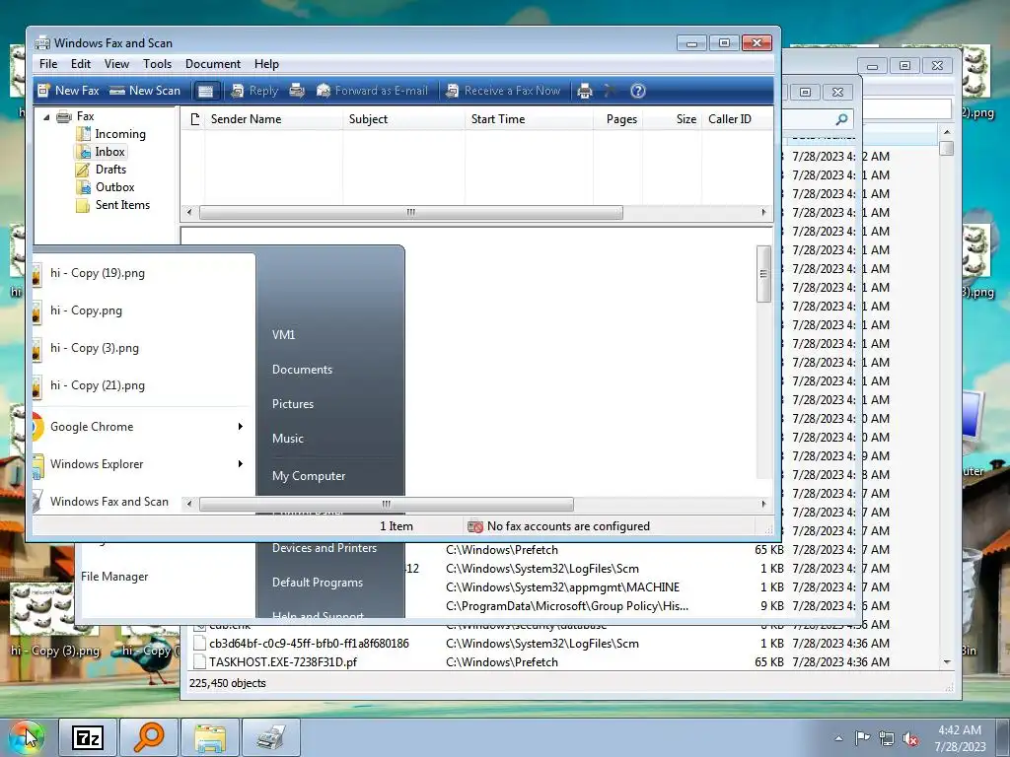Open the View menu
This screenshot has width=1010, height=757.
tap(116, 64)
